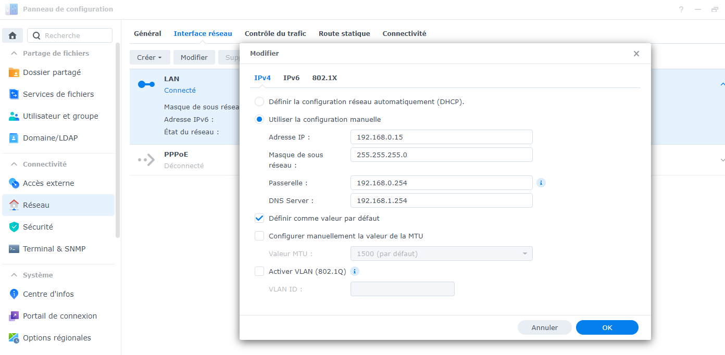
Task: Click the Modifier toolbar button
Action: click(194, 57)
